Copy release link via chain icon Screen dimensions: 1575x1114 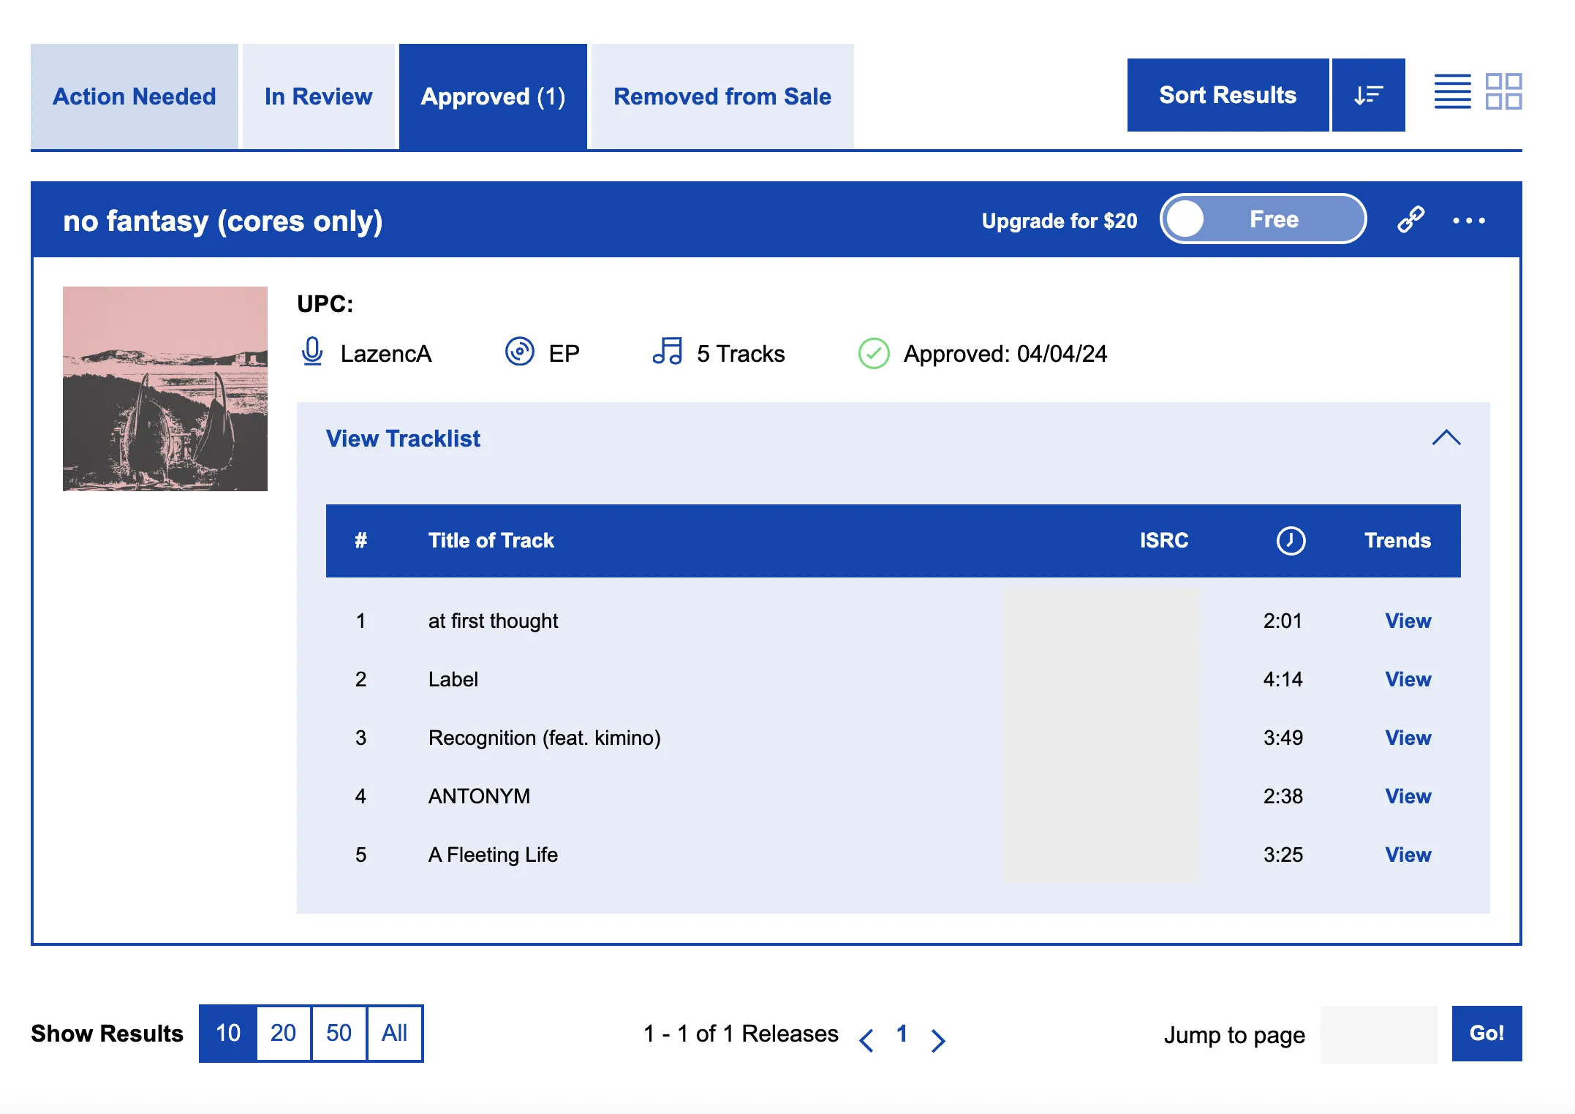pos(1410,219)
